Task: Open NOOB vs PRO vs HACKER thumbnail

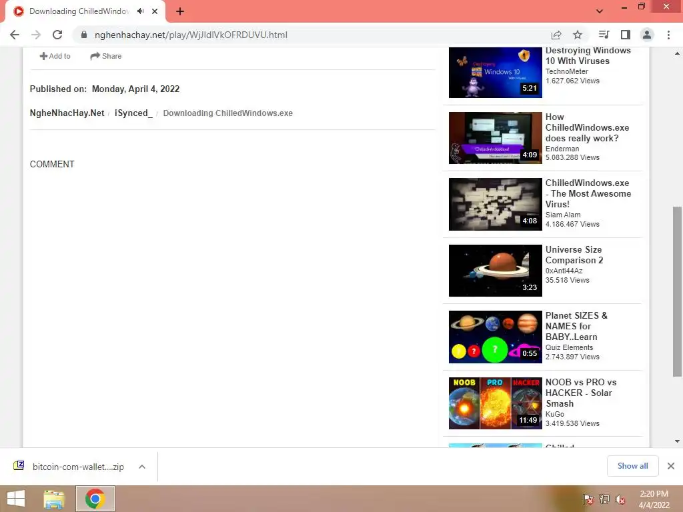Action: click(x=496, y=403)
